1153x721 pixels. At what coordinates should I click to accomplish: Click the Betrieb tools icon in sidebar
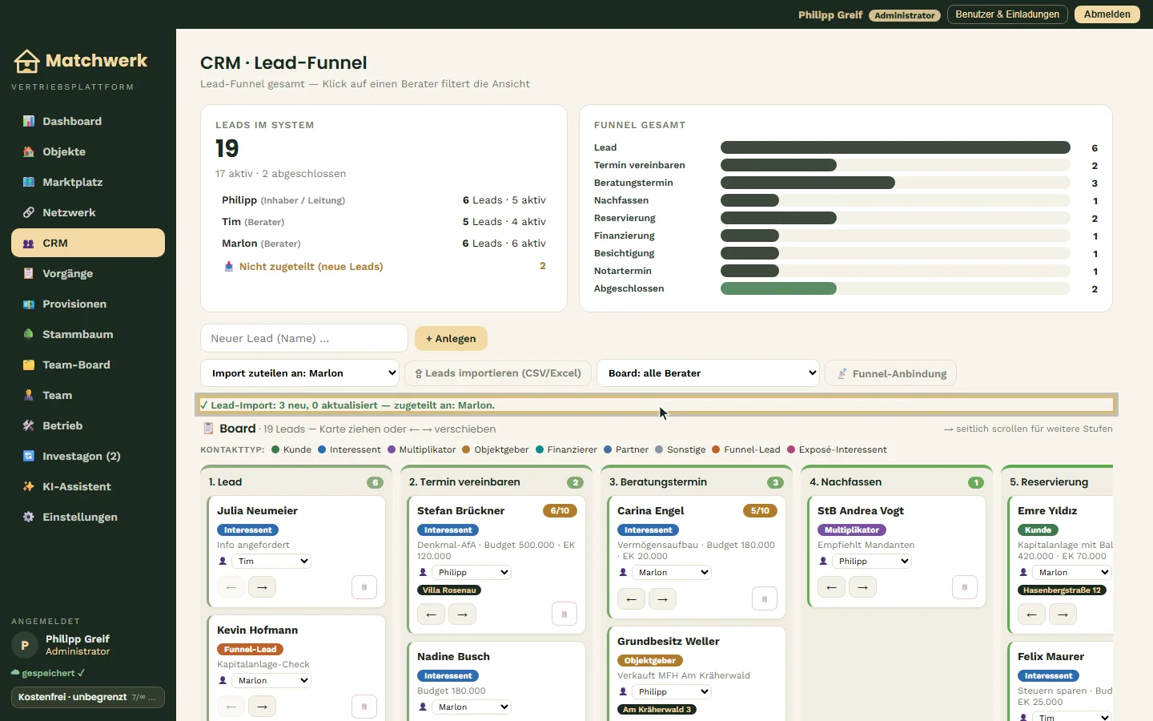click(29, 426)
